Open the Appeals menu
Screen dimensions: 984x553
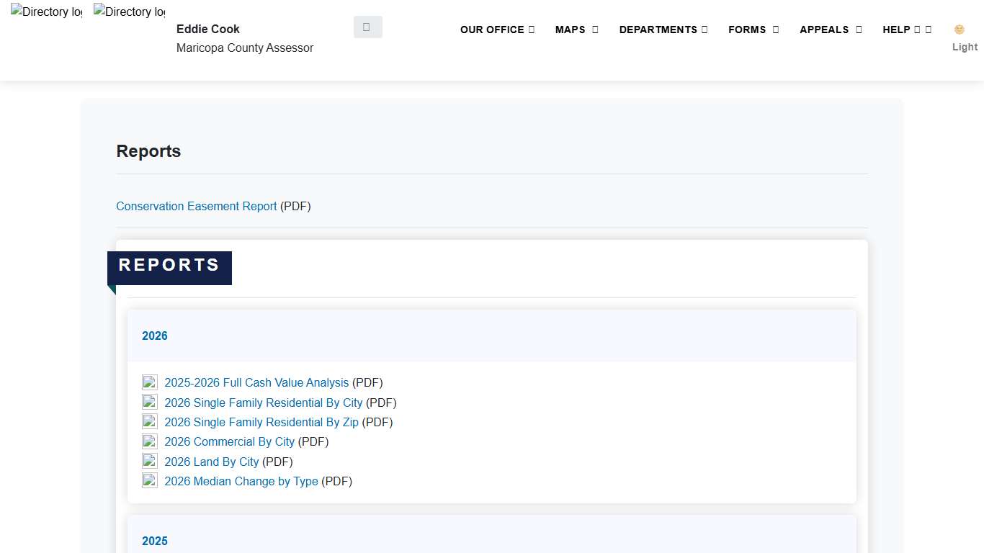pyautogui.click(x=831, y=30)
